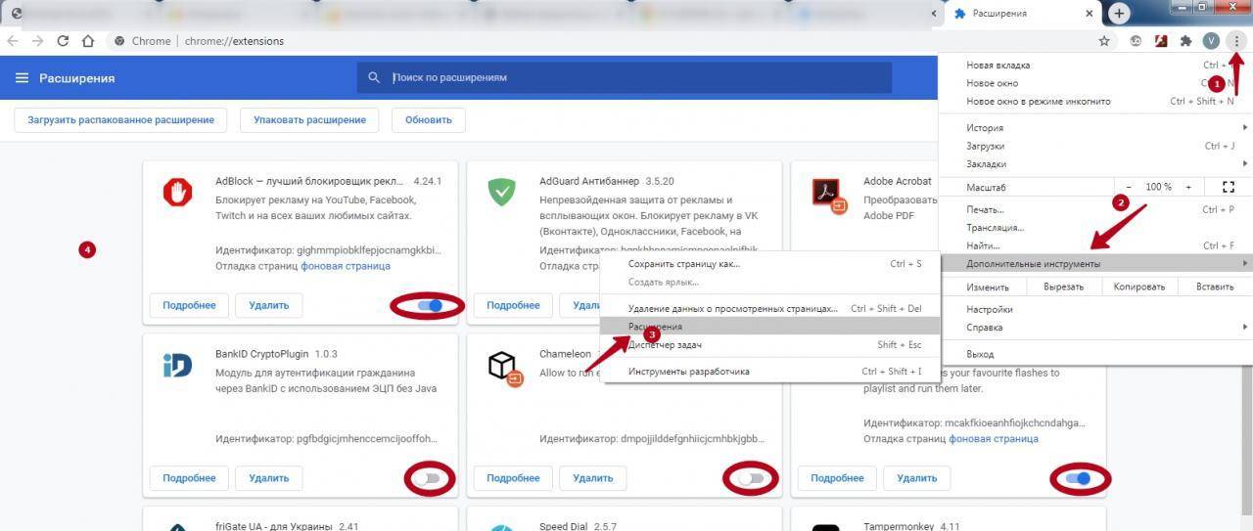Click Удалить on the Chameleon card

tap(593, 478)
